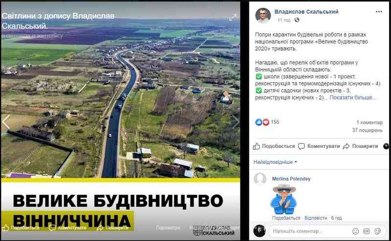Expand the Найвідповідніше comment sorting dropdown
Image resolution: width=391 pixels, height=241 pixels.
click(x=275, y=162)
